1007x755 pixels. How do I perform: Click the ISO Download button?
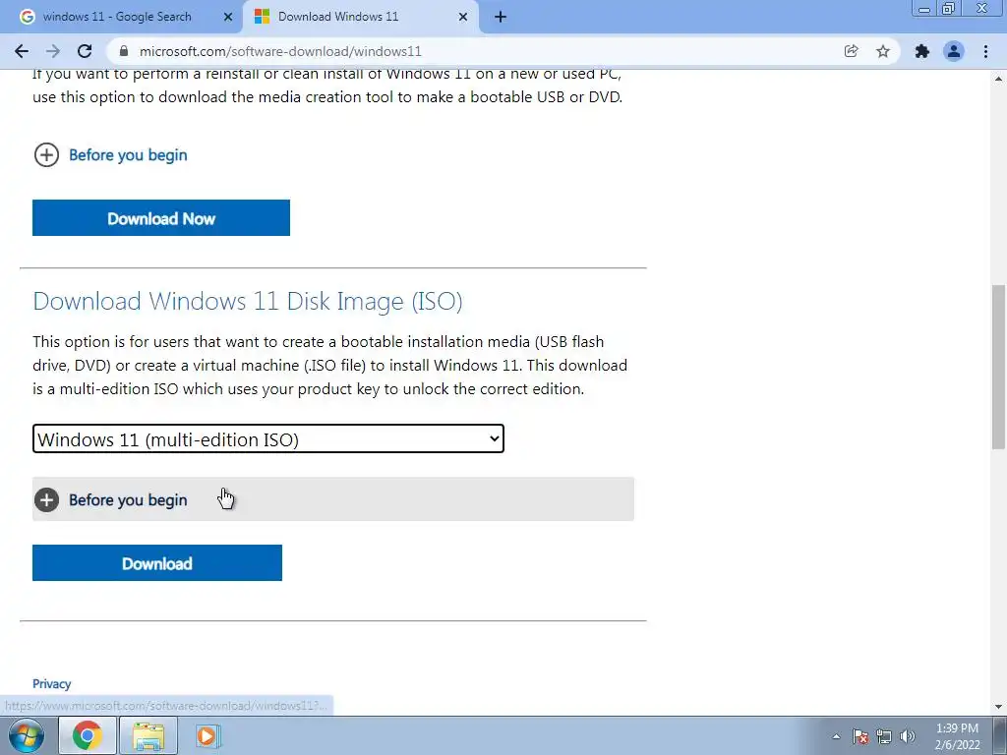(157, 563)
